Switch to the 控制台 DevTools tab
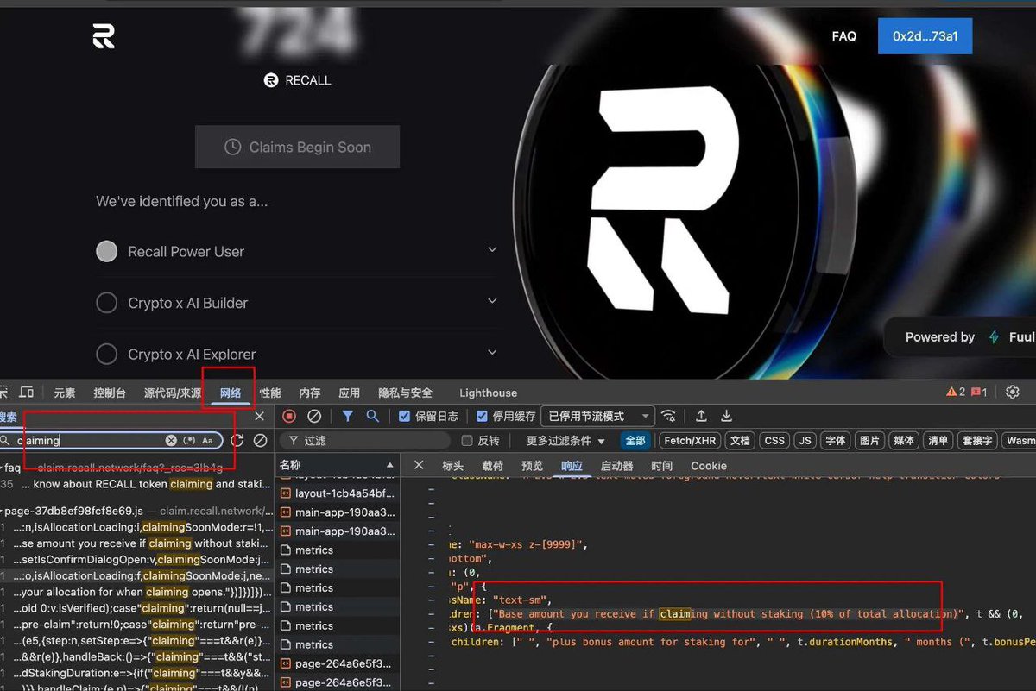This screenshot has width=1036, height=691. (x=110, y=393)
